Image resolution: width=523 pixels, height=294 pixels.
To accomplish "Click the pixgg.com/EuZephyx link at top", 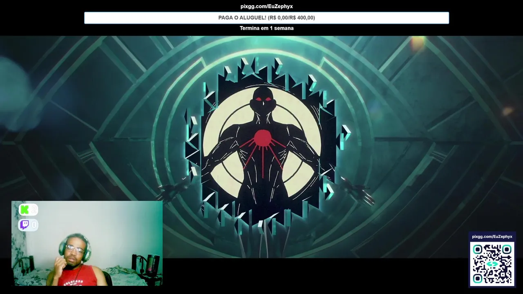I will pyautogui.click(x=266, y=6).
